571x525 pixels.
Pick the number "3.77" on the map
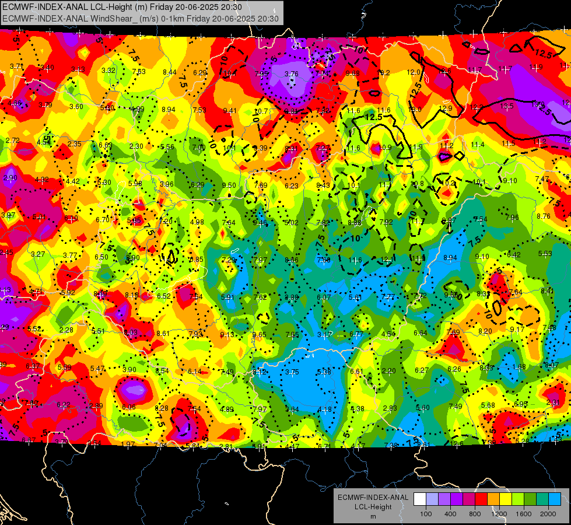[x=70, y=256]
